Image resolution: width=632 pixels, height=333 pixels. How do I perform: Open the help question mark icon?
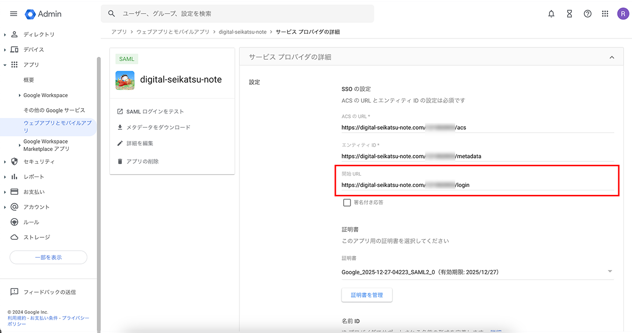pos(588,14)
